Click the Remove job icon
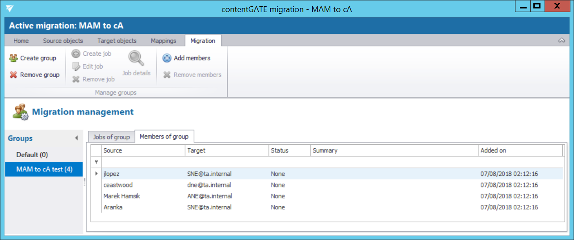This screenshot has width=574, height=240. (x=76, y=79)
